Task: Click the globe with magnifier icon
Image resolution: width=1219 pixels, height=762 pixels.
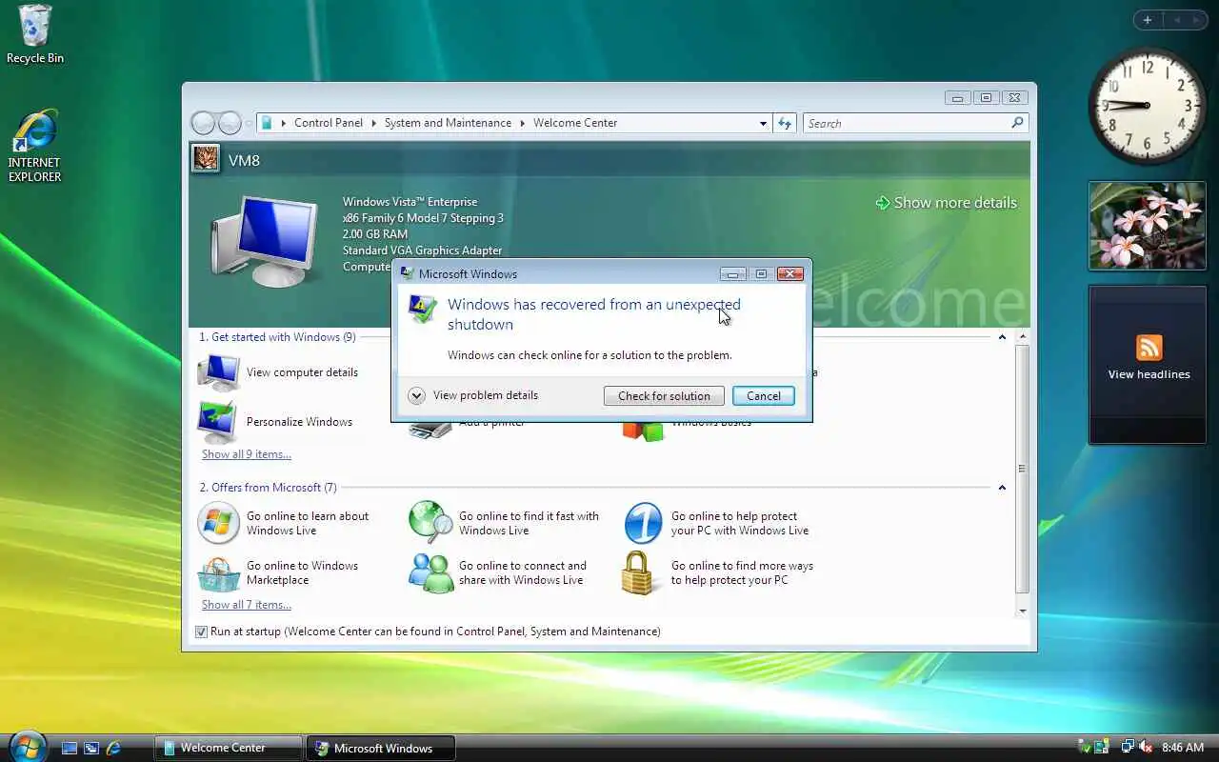Action: 430,523
